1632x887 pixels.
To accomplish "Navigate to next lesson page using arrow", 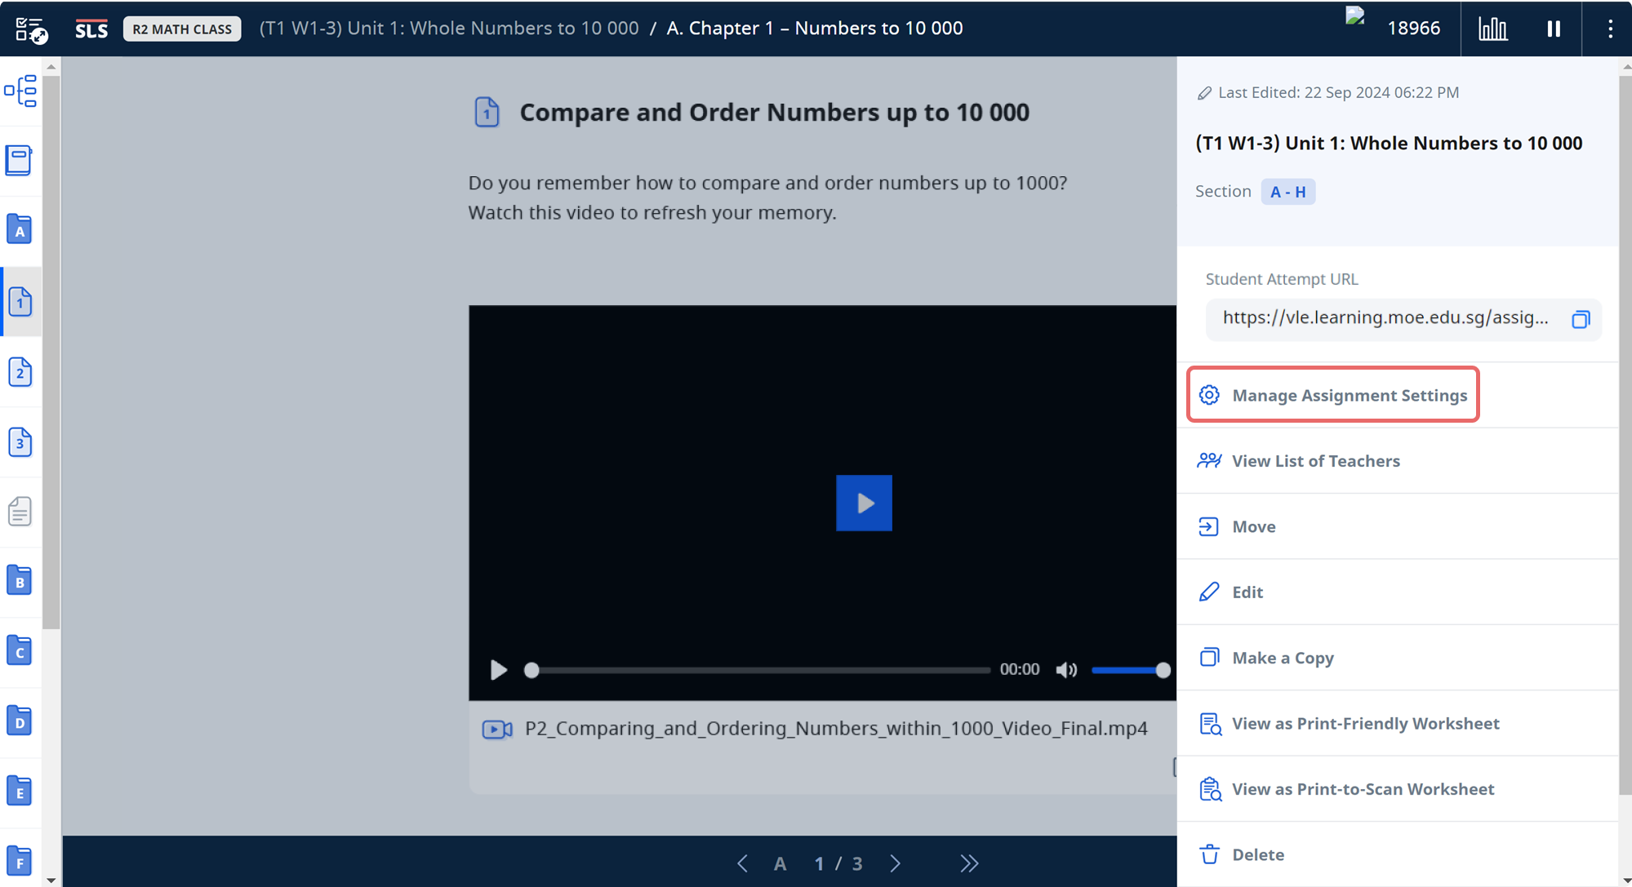I will pos(897,862).
